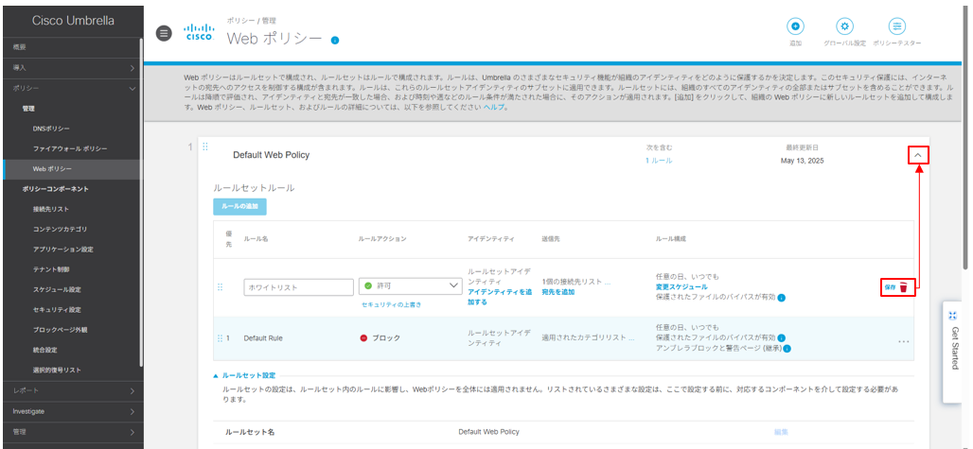Screen dimensions: 973x449
Task: Click info icon in ホワイトリスト row file bypass
Action: pyautogui.click(x=781, y=298)
